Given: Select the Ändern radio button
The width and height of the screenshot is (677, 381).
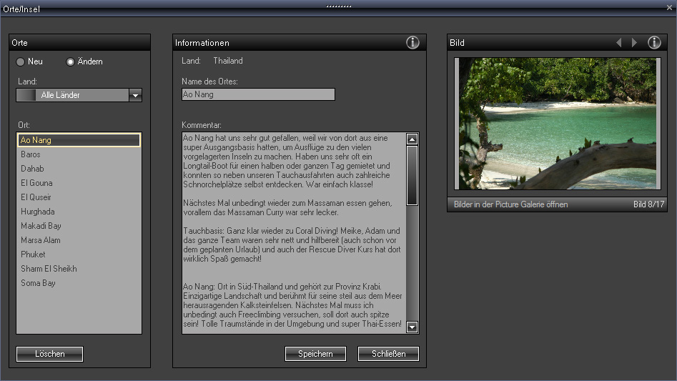Looking at the screenshot, I should click(x=71, y=62).
